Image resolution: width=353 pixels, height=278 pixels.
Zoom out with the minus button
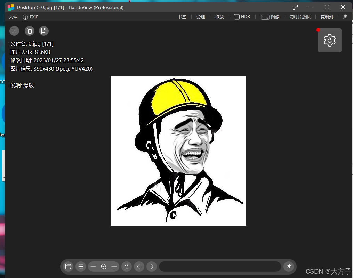pos(93,267)
